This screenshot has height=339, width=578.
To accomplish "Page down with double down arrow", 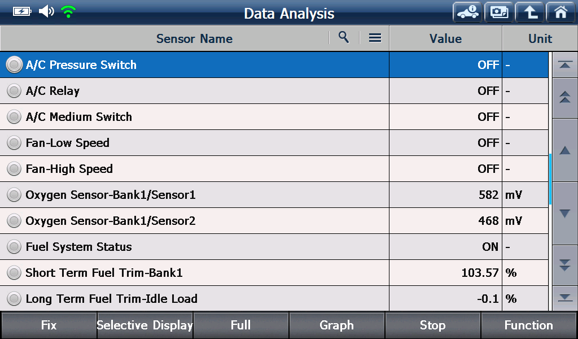I will 565,265.
